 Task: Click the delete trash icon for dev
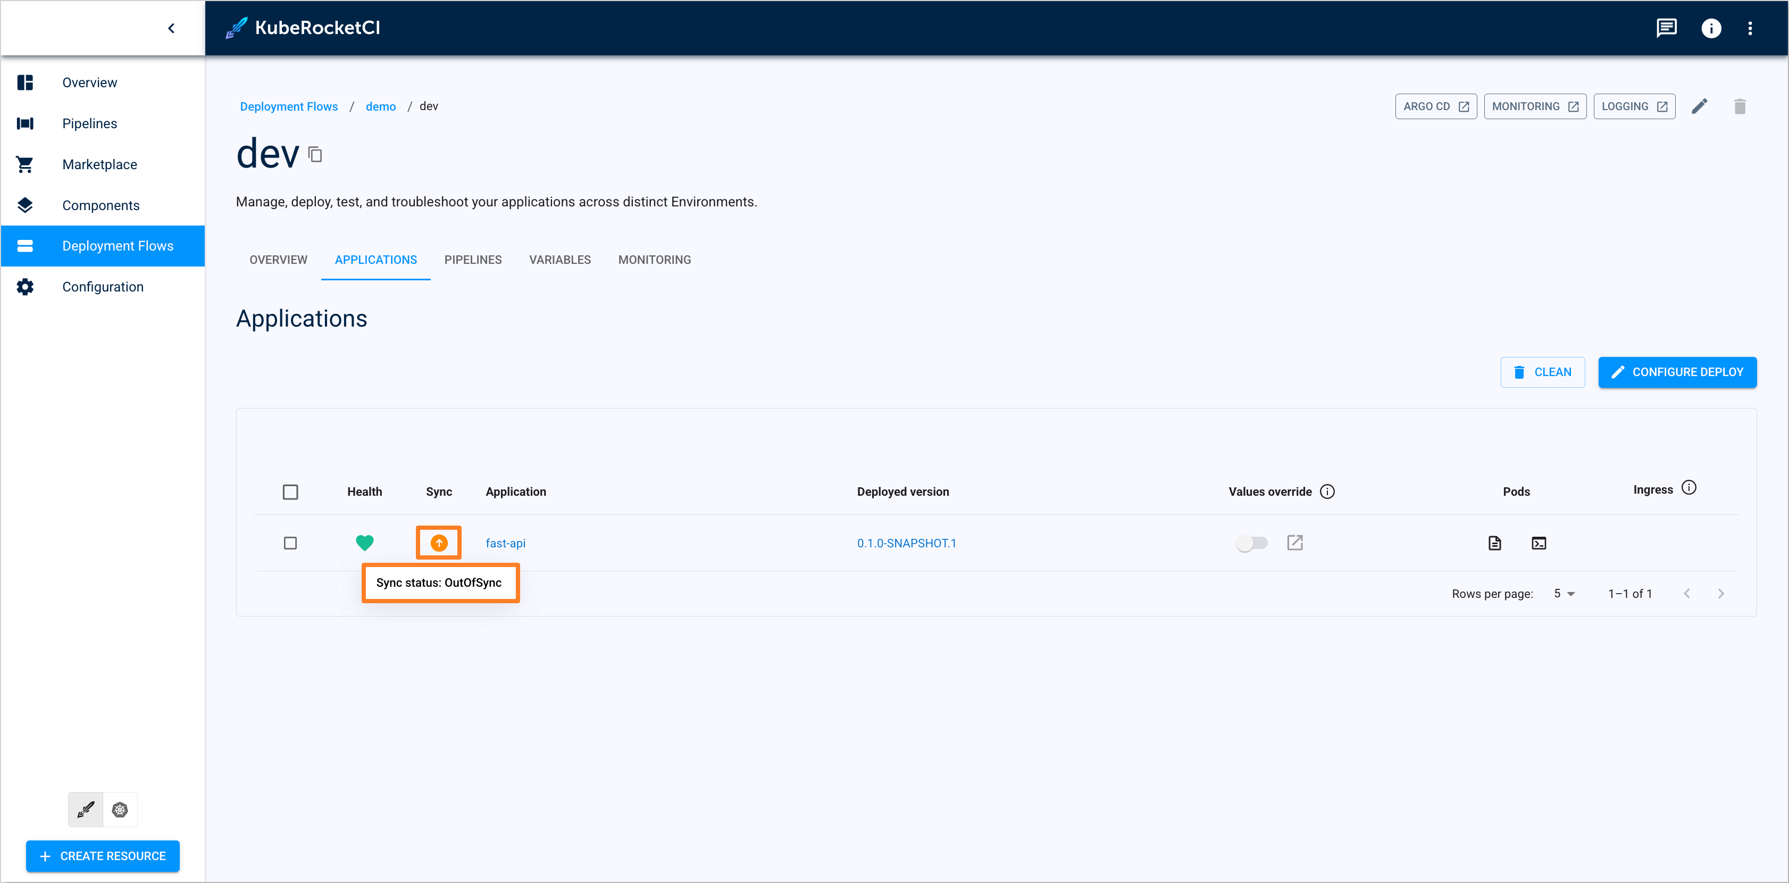pos(1739,106)
